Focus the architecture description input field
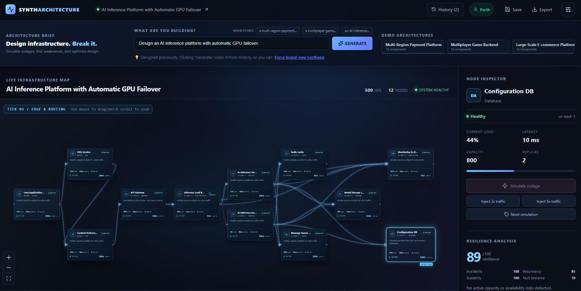 (232, 44)
